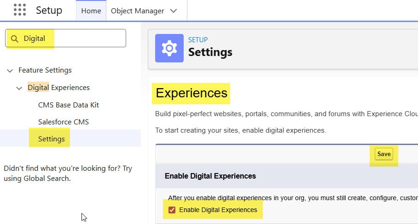
Task: Click the Enable Digital Experiences section header
Action: [x=210, y=176]
